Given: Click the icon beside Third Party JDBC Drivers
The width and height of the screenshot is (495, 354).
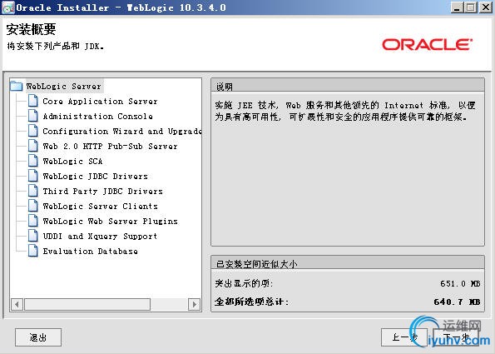Looking at the screenshot, I should (x=32, y=191).
